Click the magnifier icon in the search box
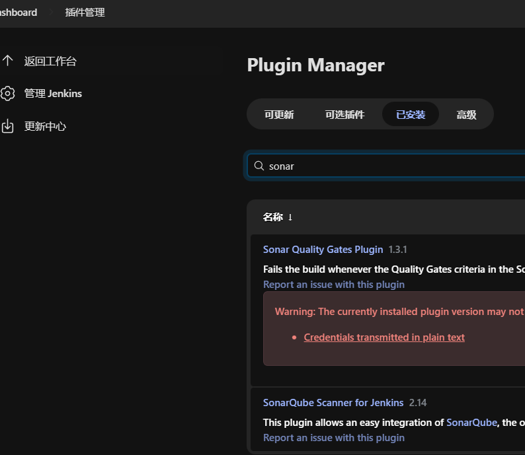The width and height of the screenshot is (525, 455). point(259,166)
